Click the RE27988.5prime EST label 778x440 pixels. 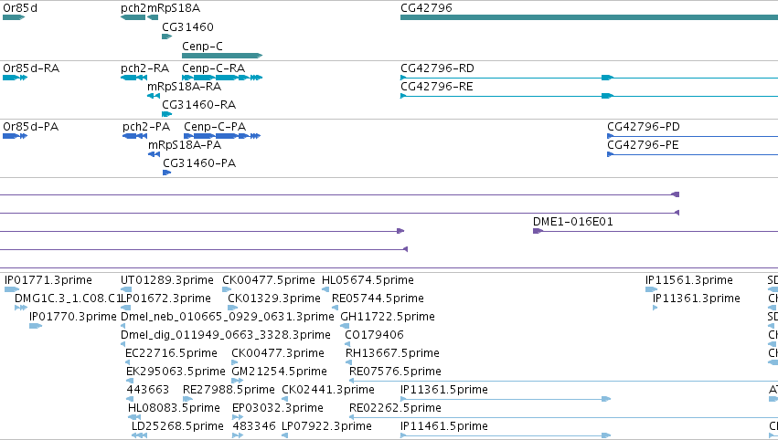229,391
